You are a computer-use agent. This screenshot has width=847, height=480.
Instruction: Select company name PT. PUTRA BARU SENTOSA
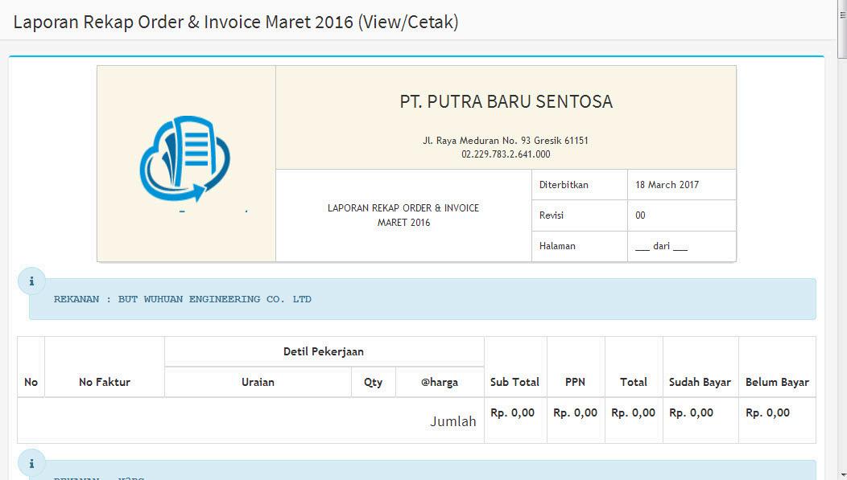coord(506,101)
